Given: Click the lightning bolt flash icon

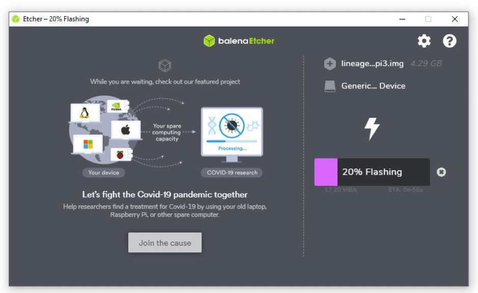Looking at the screenshot, I should (x=372, y=129).
